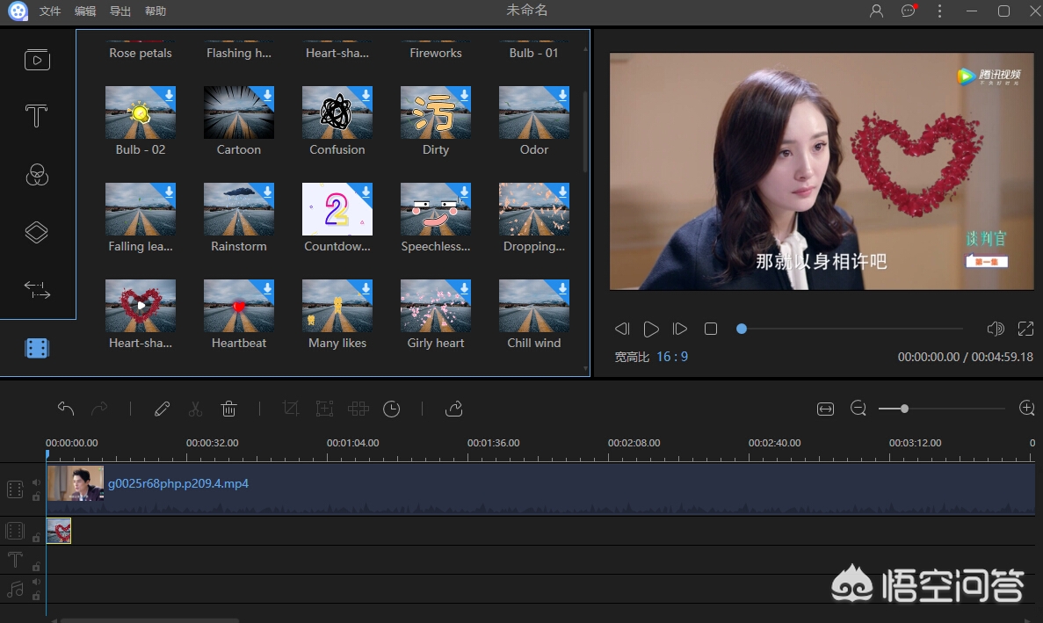
Task: Open the three-dot more options menu
Action: pos(939,11)
